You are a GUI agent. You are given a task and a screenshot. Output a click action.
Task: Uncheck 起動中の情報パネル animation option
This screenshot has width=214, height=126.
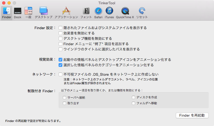tap(60, 60)
